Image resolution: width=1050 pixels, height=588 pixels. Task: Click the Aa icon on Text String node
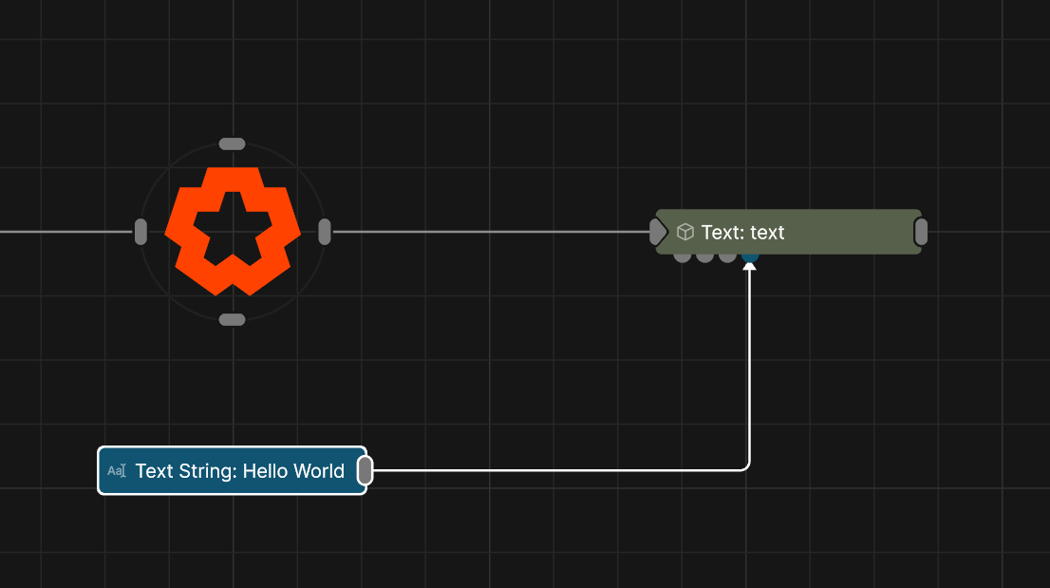coord(117,471)
